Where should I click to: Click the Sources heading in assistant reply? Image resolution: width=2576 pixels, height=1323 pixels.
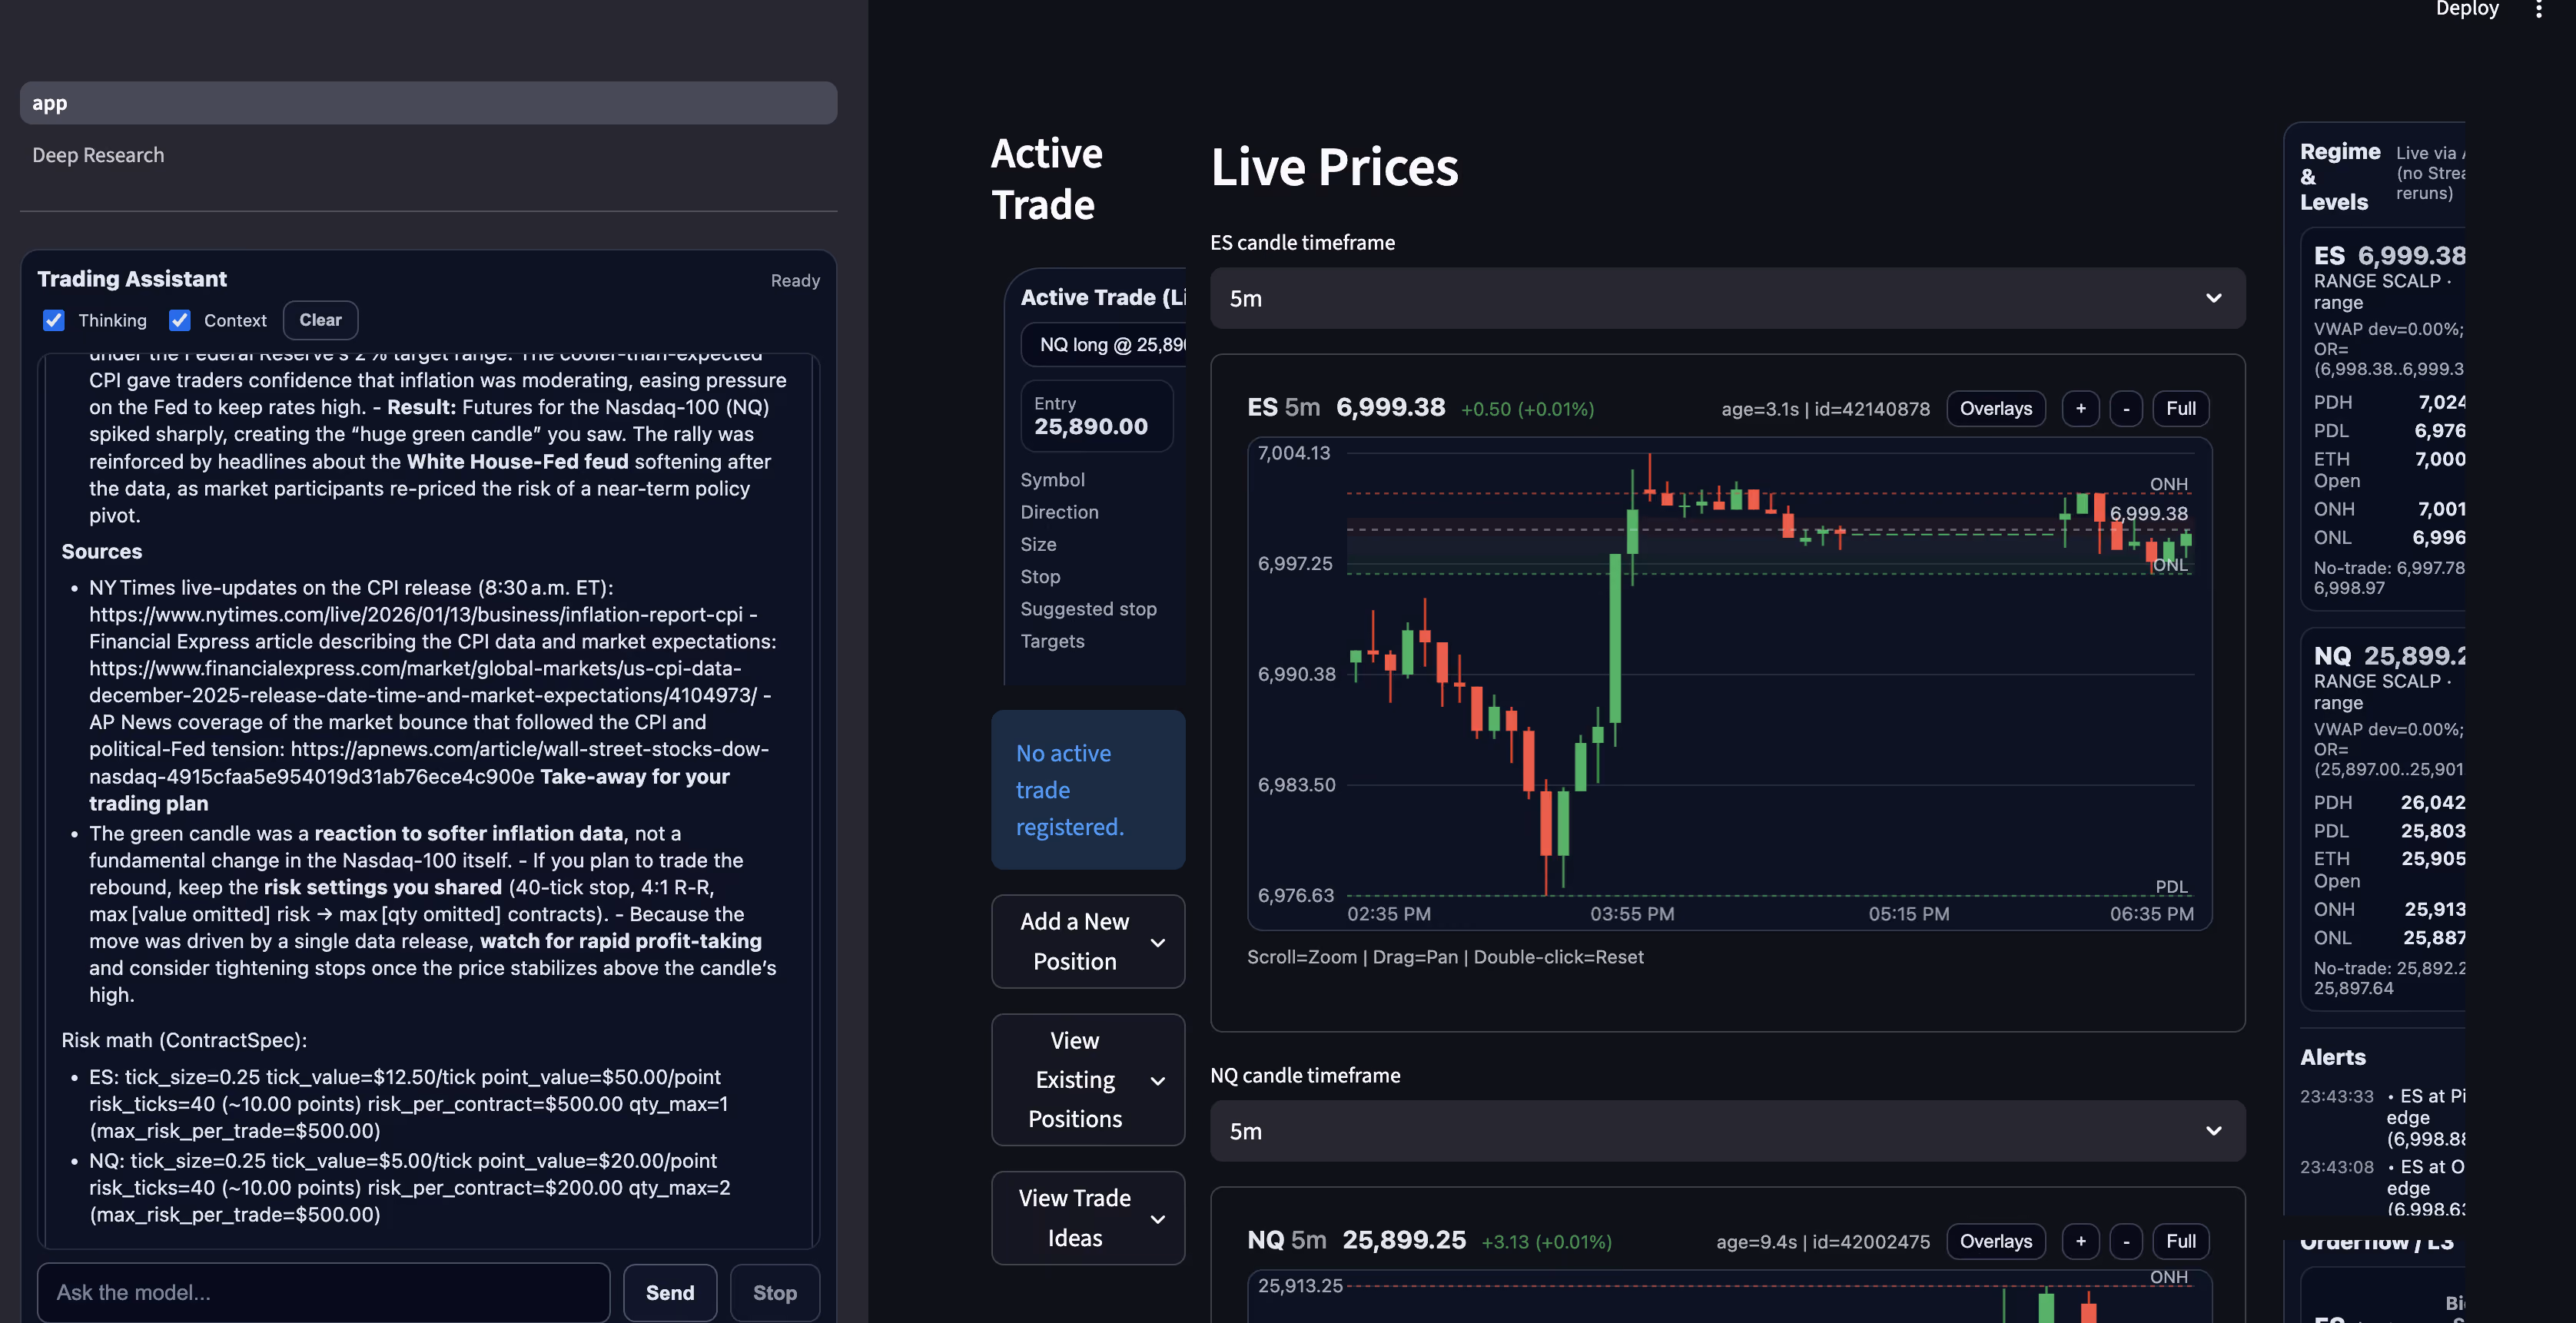point(102,551)
